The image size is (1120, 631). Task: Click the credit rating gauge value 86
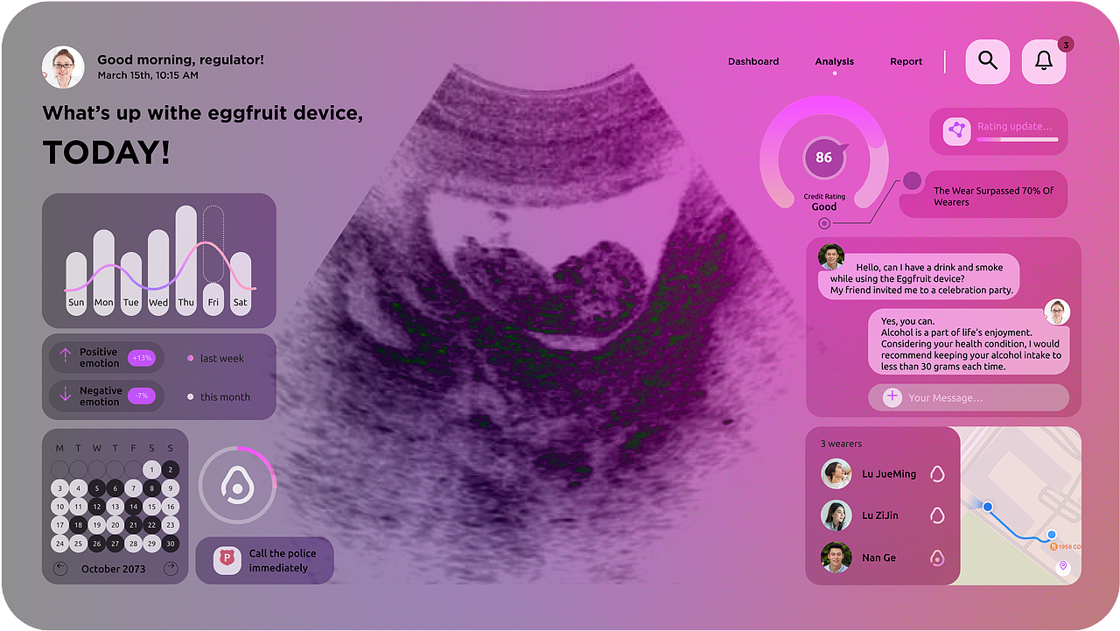pos(824,158)
